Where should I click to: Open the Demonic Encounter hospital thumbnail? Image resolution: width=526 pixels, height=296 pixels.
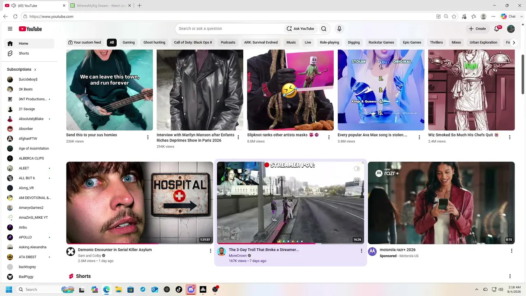(140, 203)
